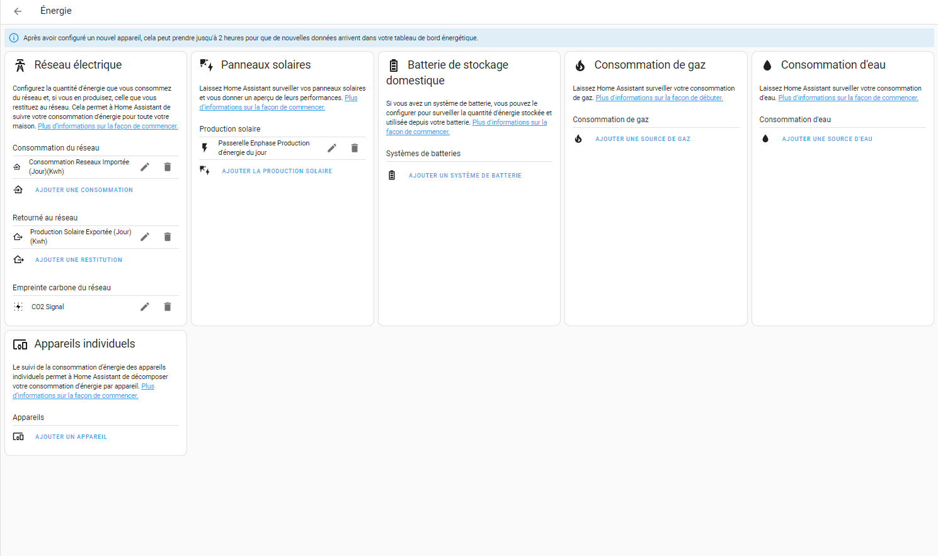Click the flash icon beside Passerelle Enphase
This screenshot has height=556, width=938.
pos(205,148)
